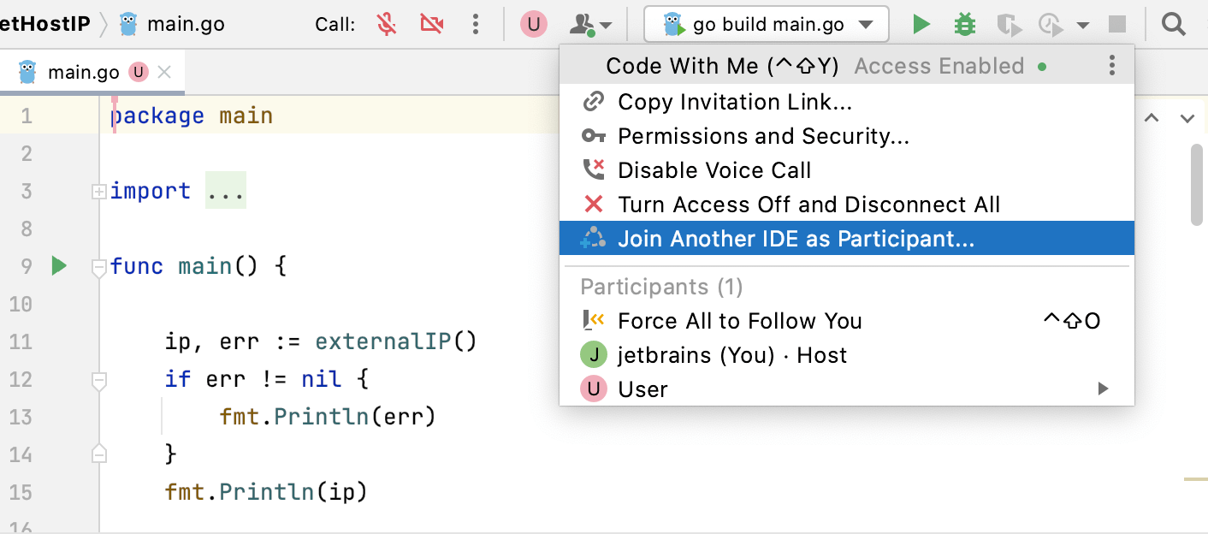Image resolution: width=1208 pixels, height=534 pixels.
Task: Start debugging with the green bug icon
Action: [x=964, y=24]
